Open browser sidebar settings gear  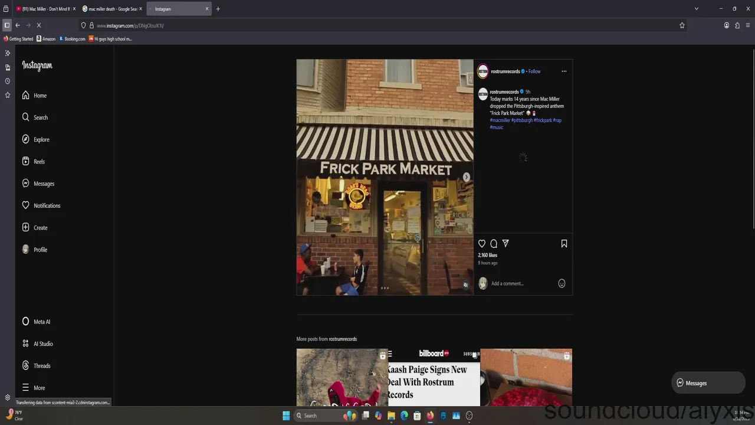(8, 398)
